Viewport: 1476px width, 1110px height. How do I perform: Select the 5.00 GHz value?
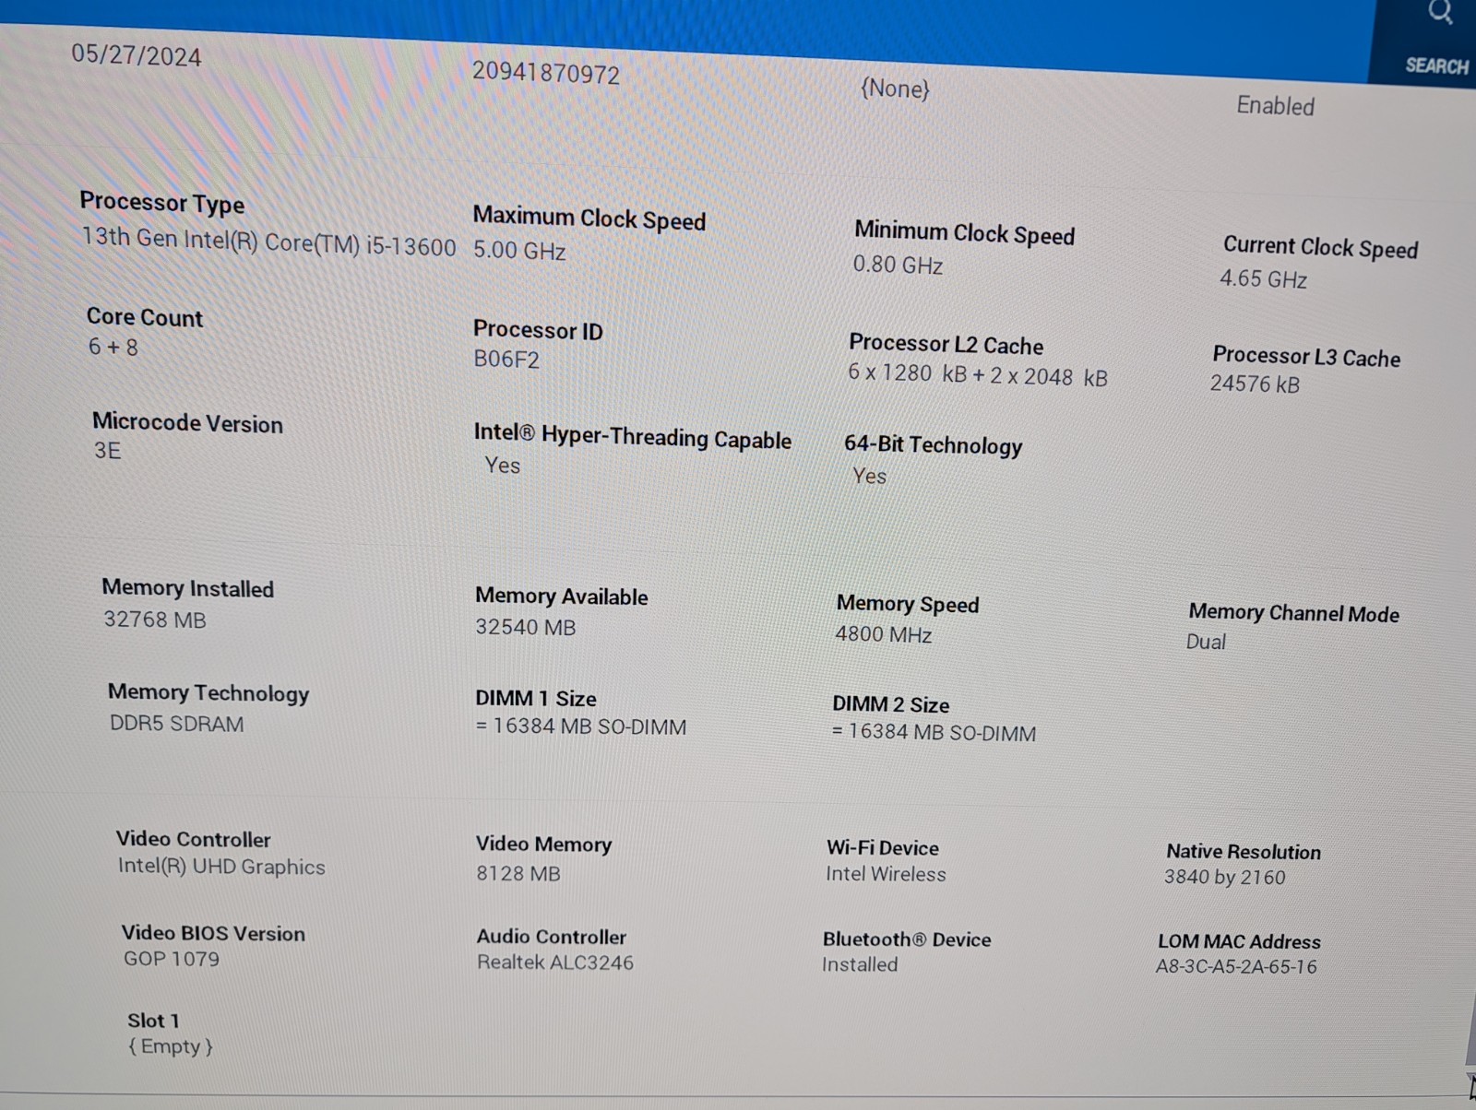click(519, 250)
